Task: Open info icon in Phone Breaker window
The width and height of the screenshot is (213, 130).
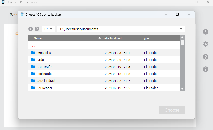Action: coord(206,69)
